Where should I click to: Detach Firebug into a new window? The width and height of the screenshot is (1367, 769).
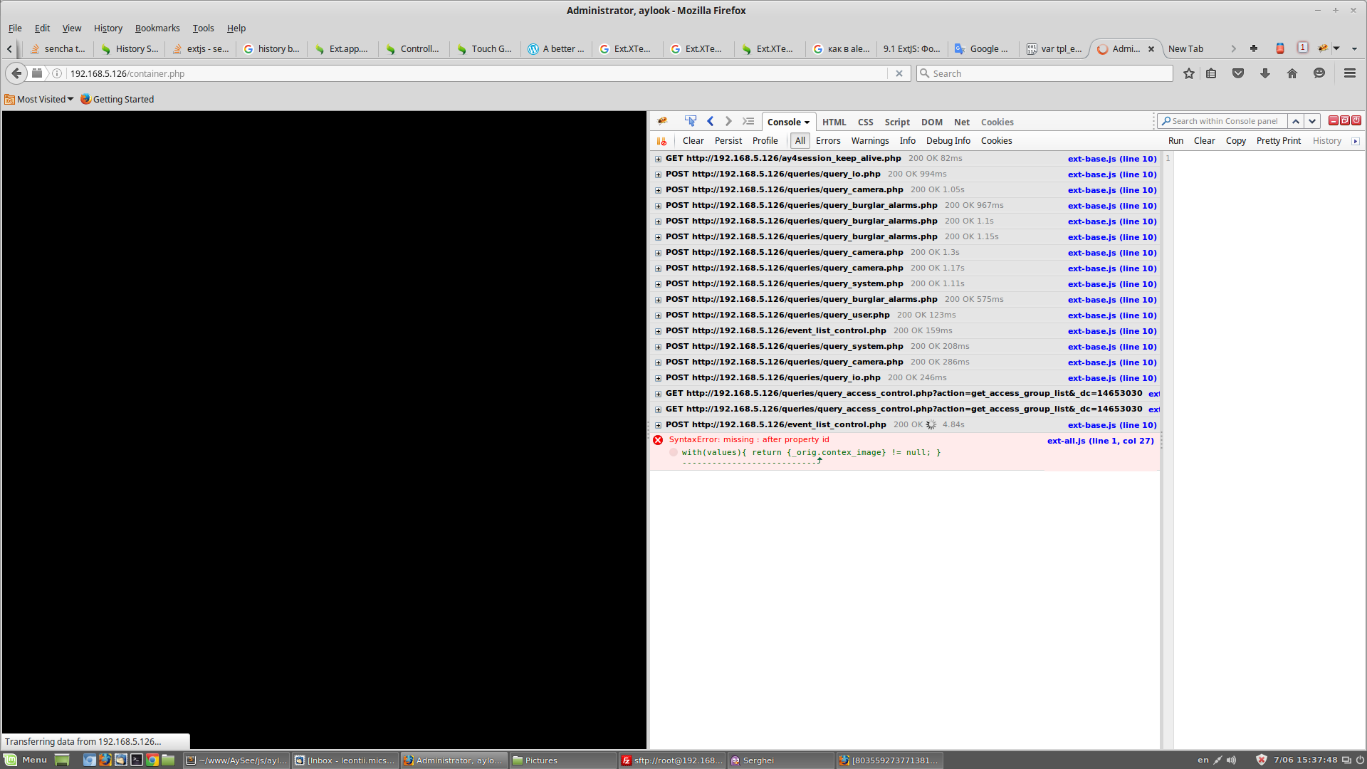coord(1345,120)
